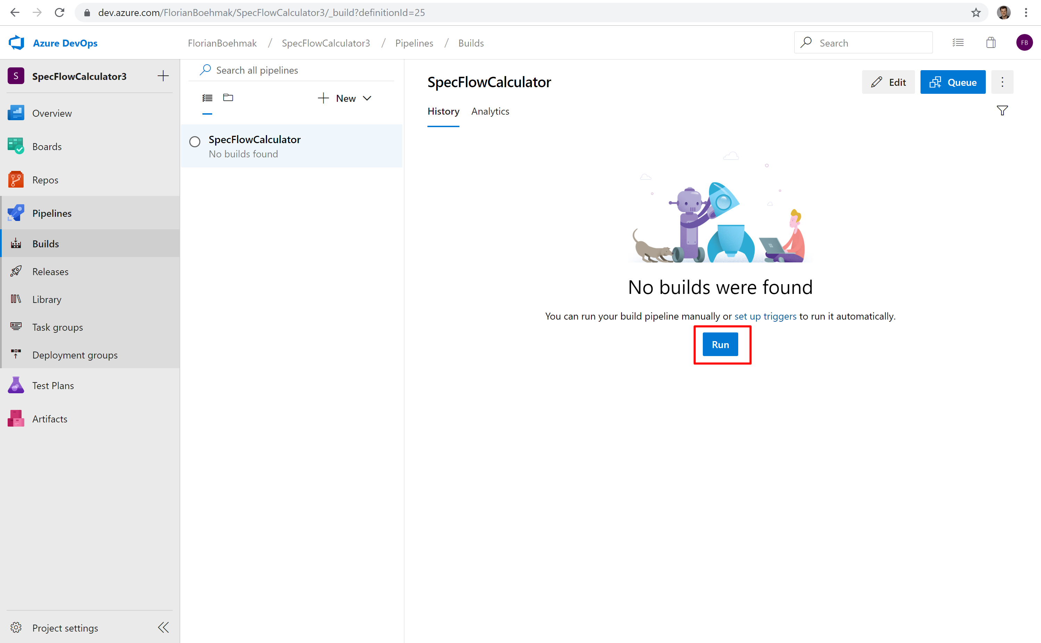
Task: Open the Repos section icon
Action: click(16, 180)
